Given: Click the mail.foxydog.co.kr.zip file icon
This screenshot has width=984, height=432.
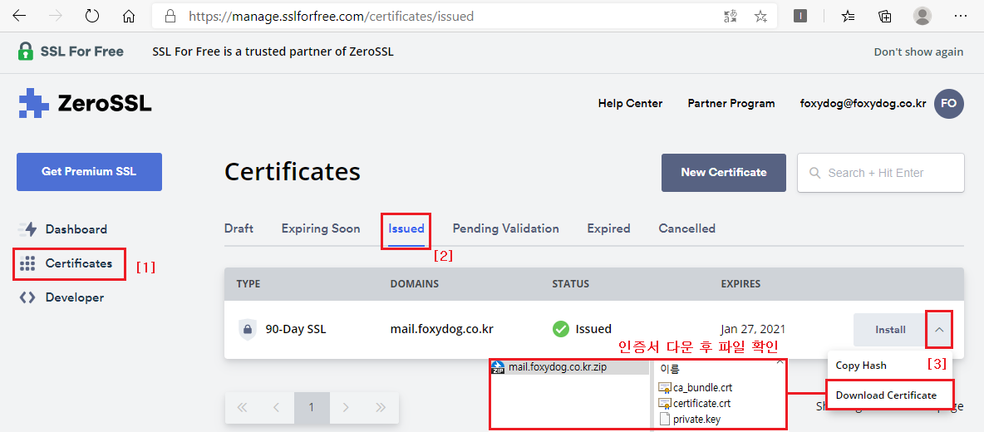Looking at the screenshot, I should 498,367.
